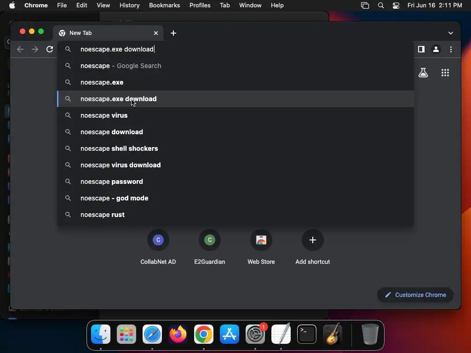The height and width of the screenshot is (353, 471).
Task: Open the profile avatar menu
Action: tap(436, 49)
